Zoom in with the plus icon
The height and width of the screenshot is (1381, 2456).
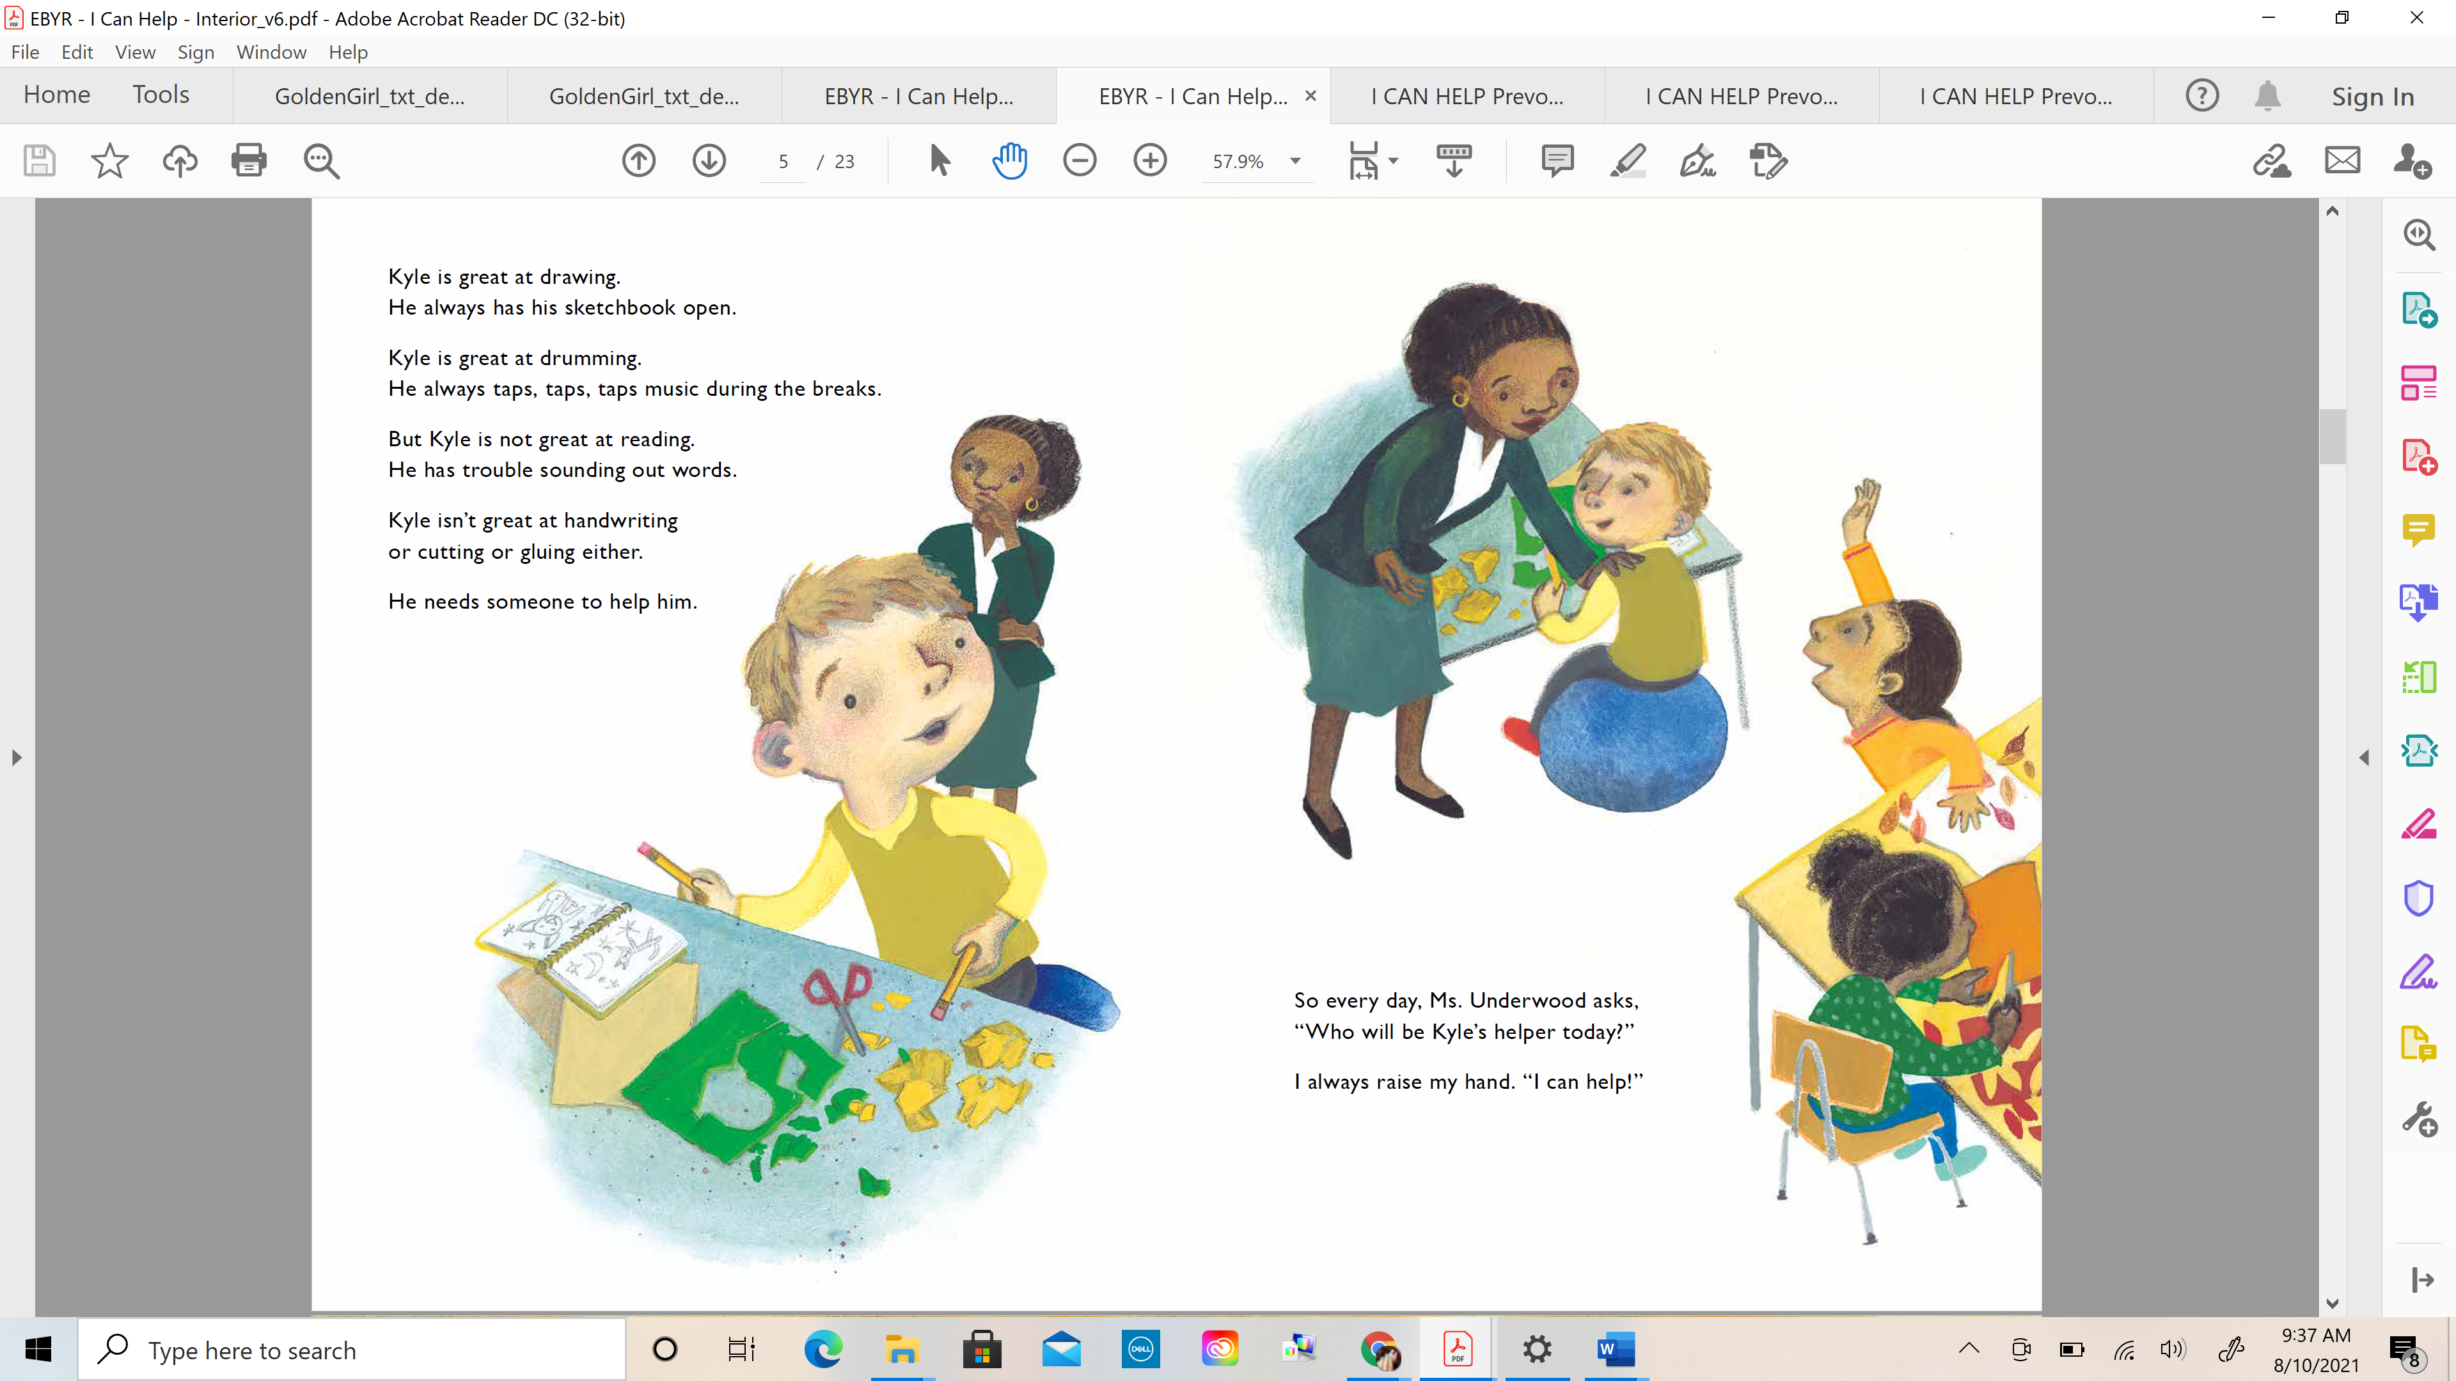1150,160
